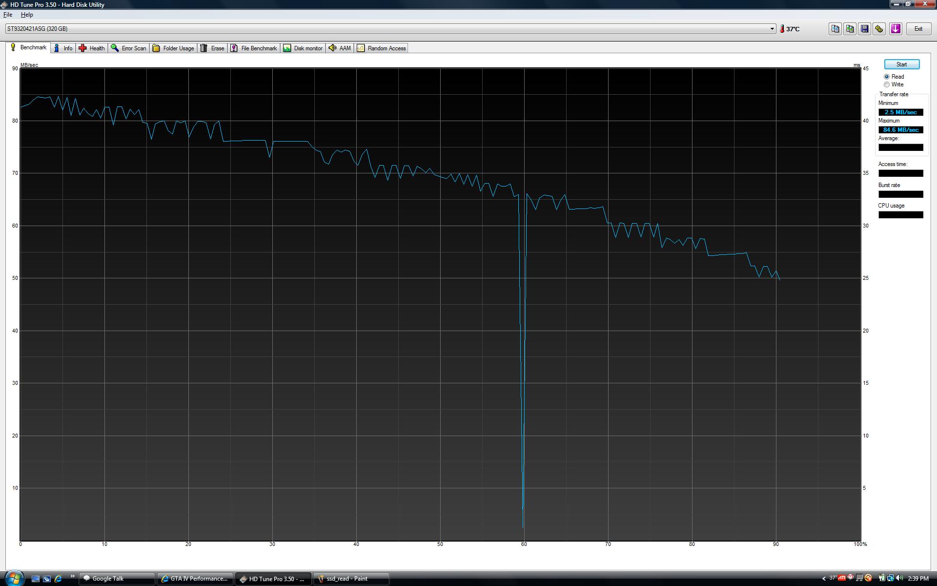Click the empty Average value field
The width and height of the screenshot is (937, 586).
coord(900,147)
